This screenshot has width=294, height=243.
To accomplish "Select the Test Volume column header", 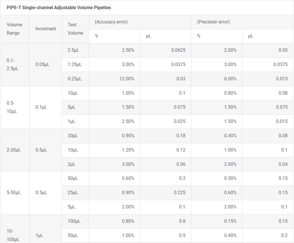I will (75, 29).
